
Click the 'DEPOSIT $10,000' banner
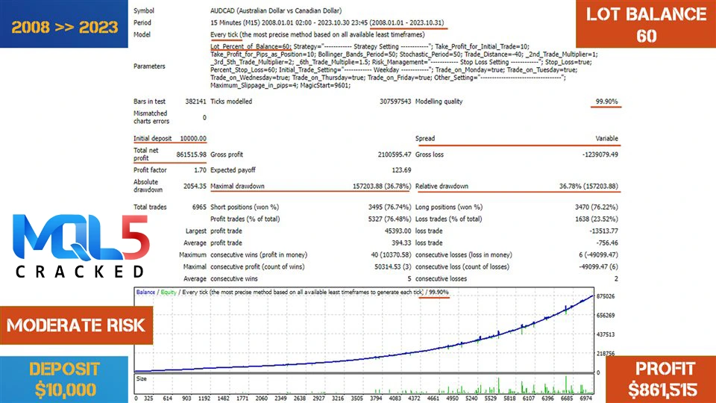[x=64, y=379]
